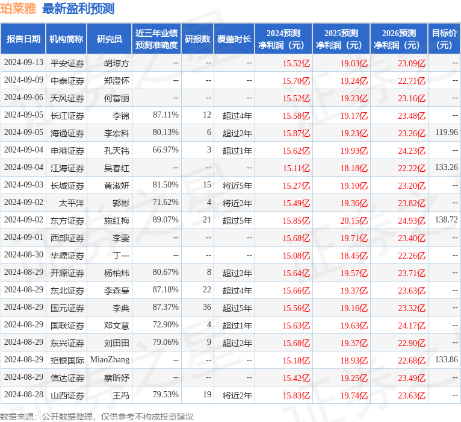Click the 东北证券 institution cell
This screenshot has height=422, width=461.
(x=67, y=291)
